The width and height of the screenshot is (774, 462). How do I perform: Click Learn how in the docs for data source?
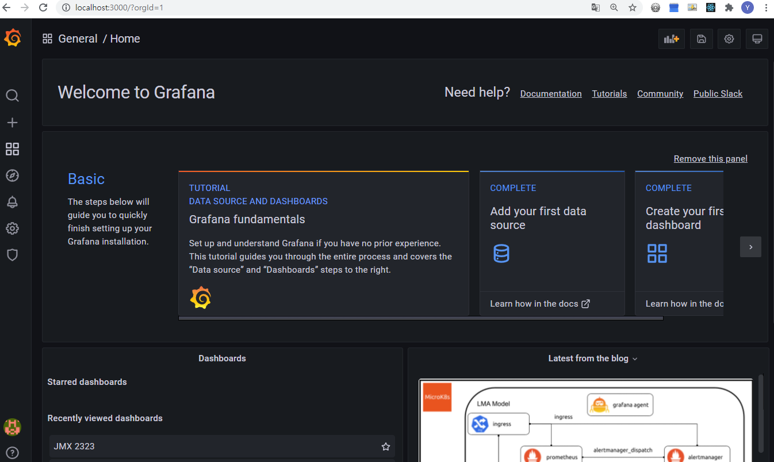click(x=540, y=304)
